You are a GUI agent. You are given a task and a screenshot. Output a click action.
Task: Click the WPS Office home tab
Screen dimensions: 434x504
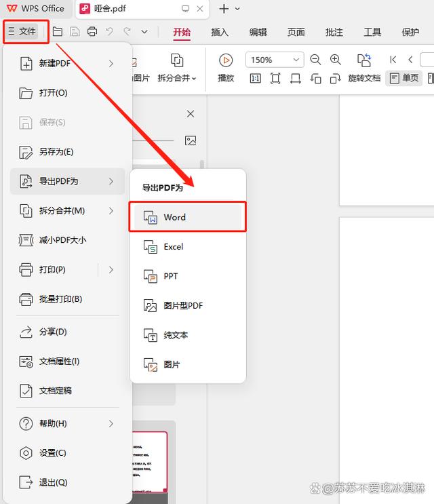pyautogui.click(x=35, y=9)
